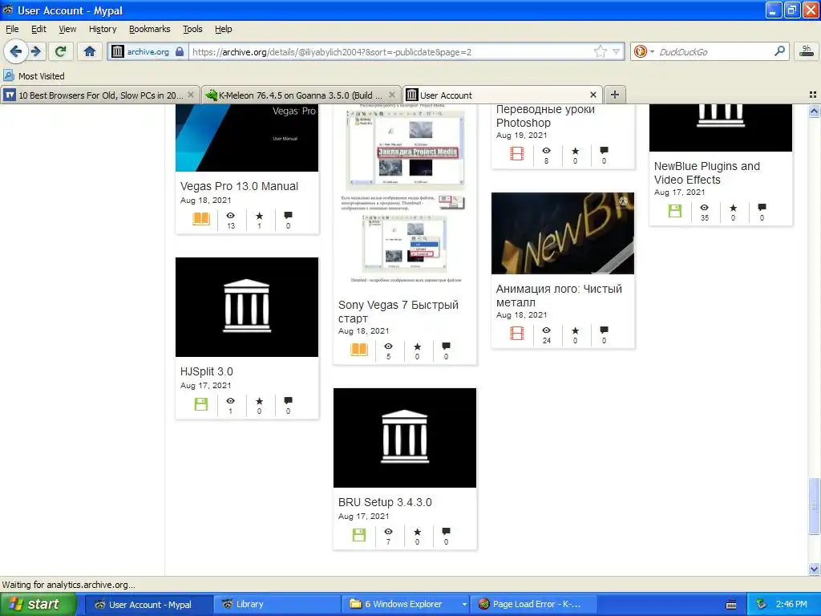Open Переводные уроки Photoshop link
The width and height of the screenshot is (821, 616).
545,116
